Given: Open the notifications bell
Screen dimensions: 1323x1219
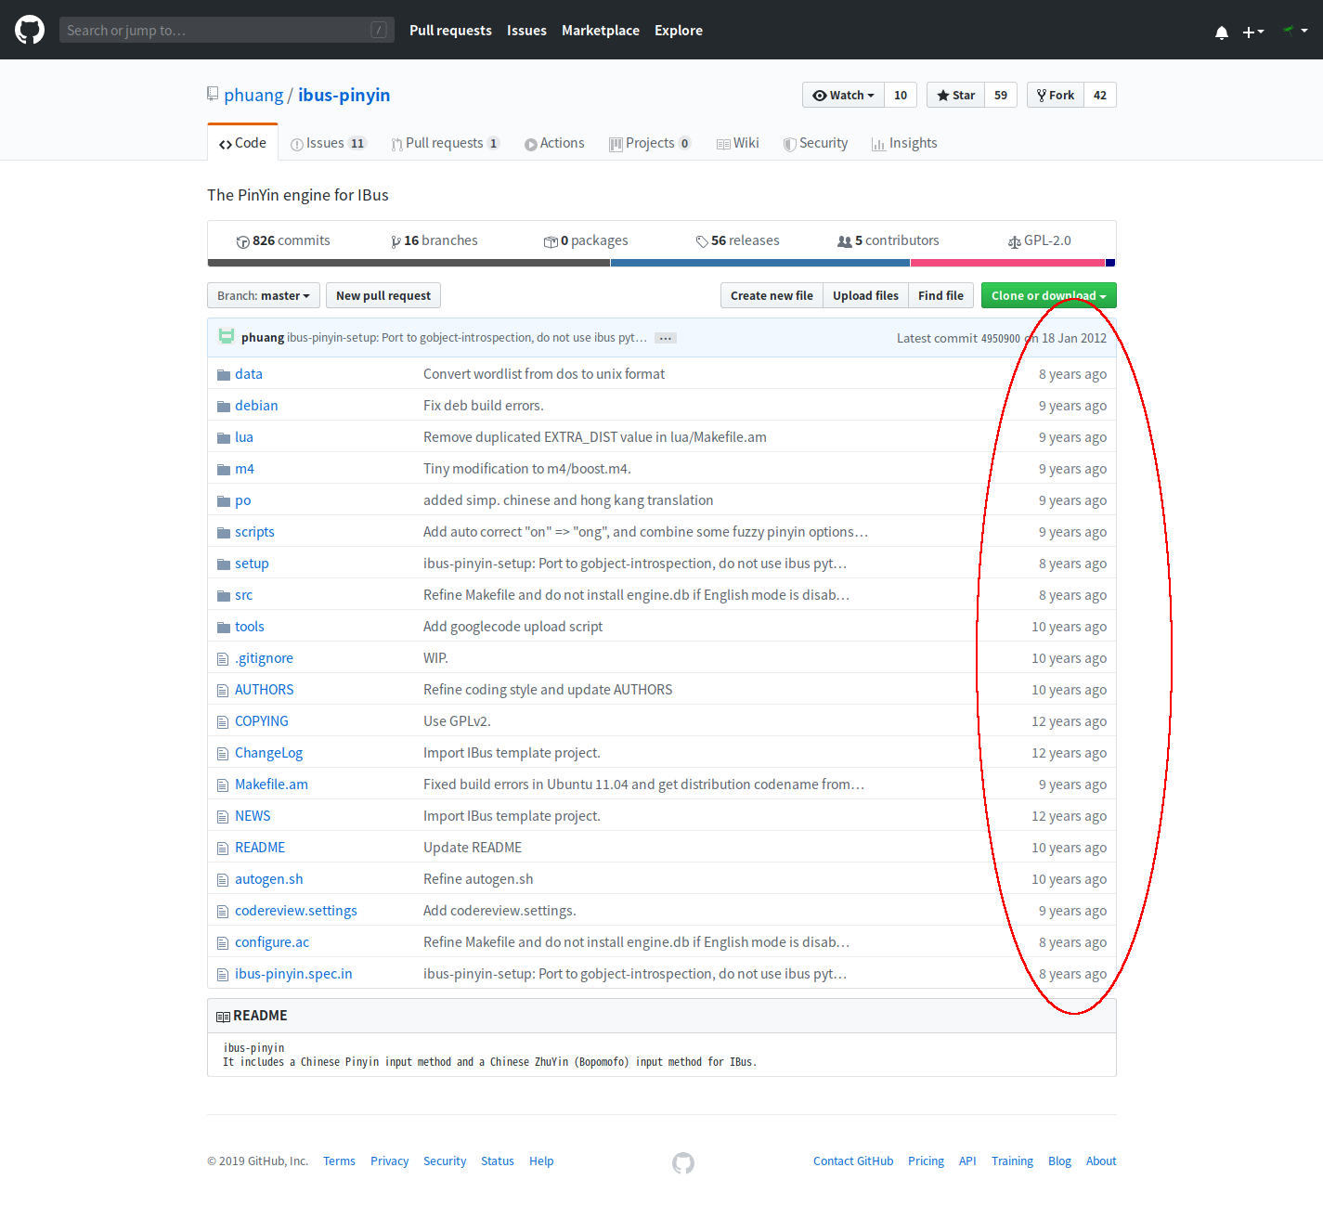Looking at the screenshot, I should 1222,32.
